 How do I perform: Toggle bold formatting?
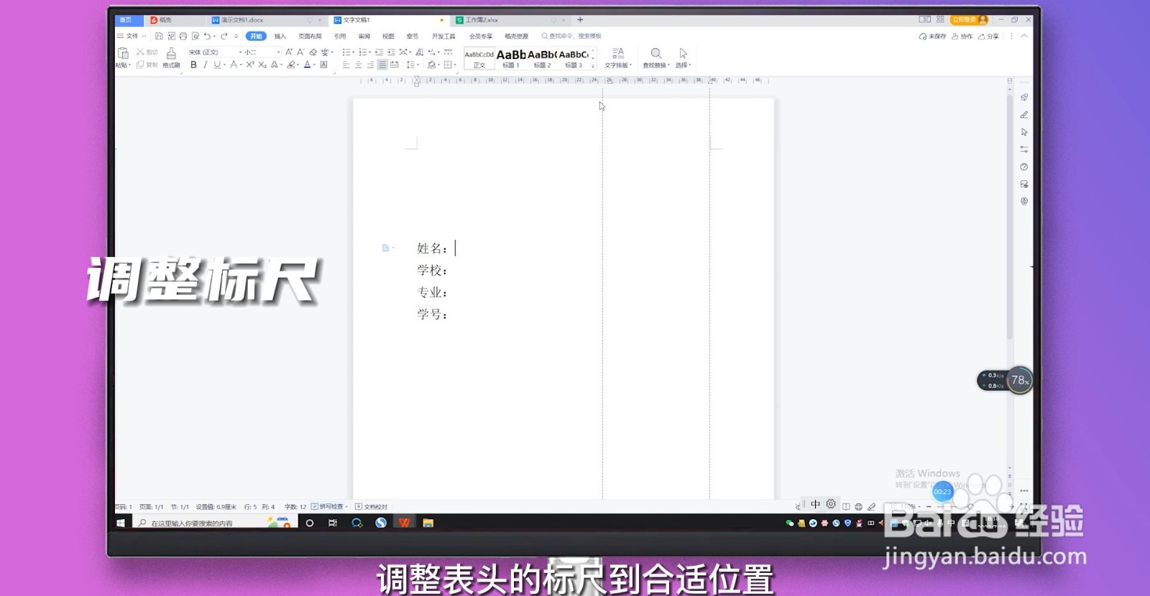193,65
